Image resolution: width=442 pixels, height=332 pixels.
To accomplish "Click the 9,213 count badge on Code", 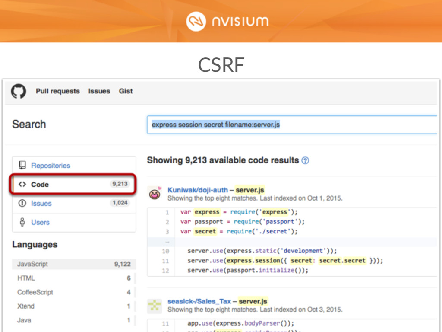I will pyautogui.click(x=120, y=184).
